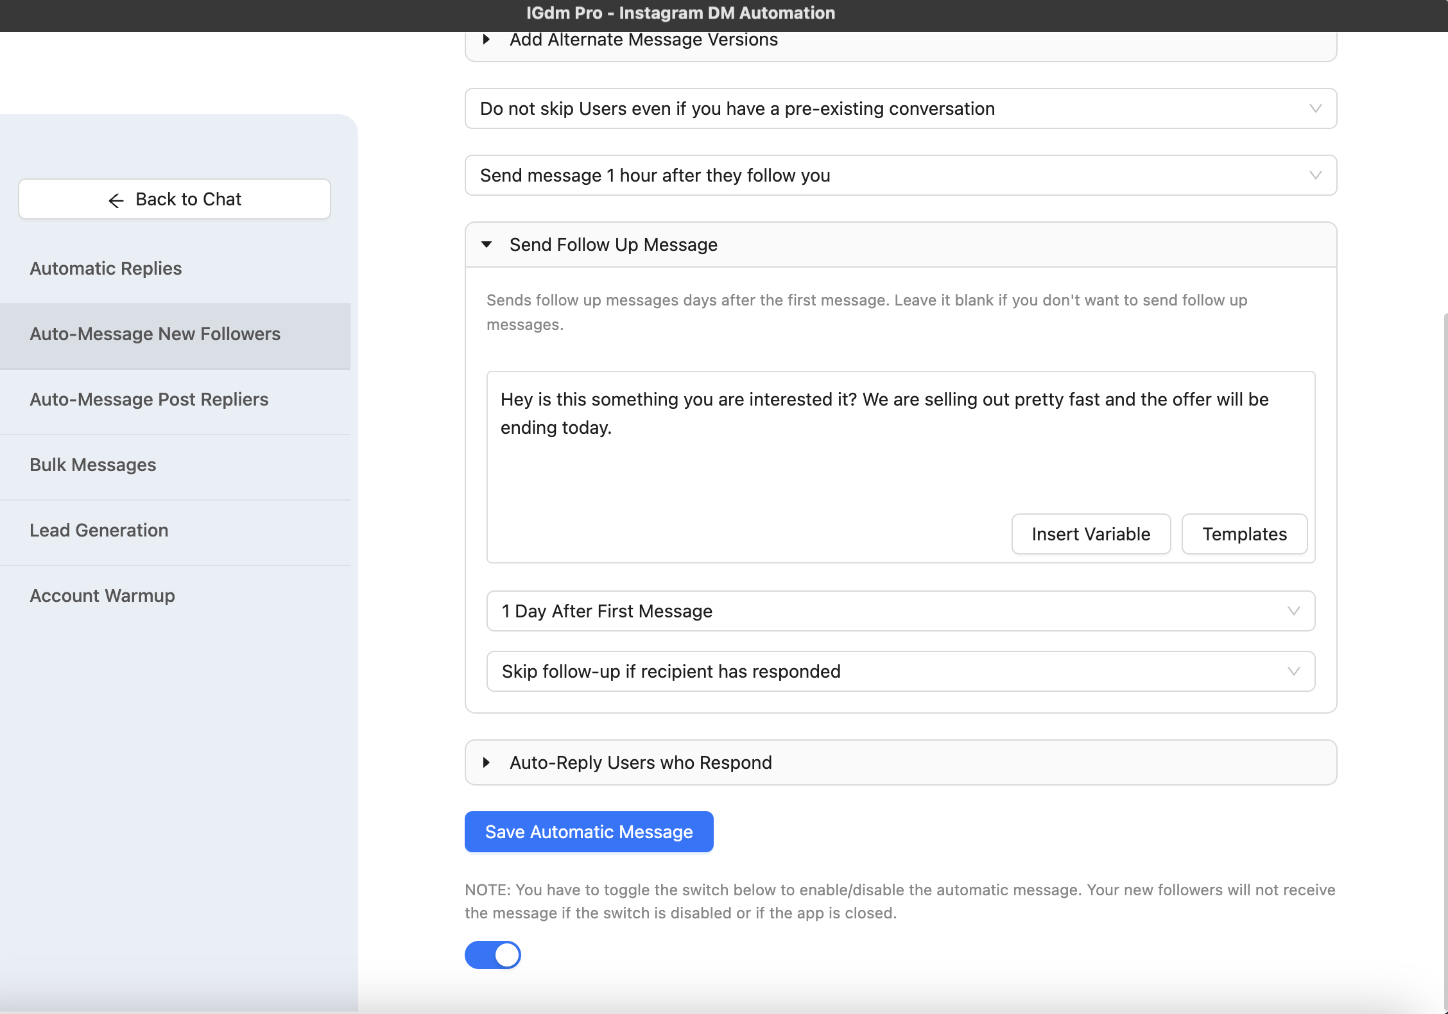Open the Templates picker
The height and width of the screenshot is (1014, 1448).
click(1244, 534)
